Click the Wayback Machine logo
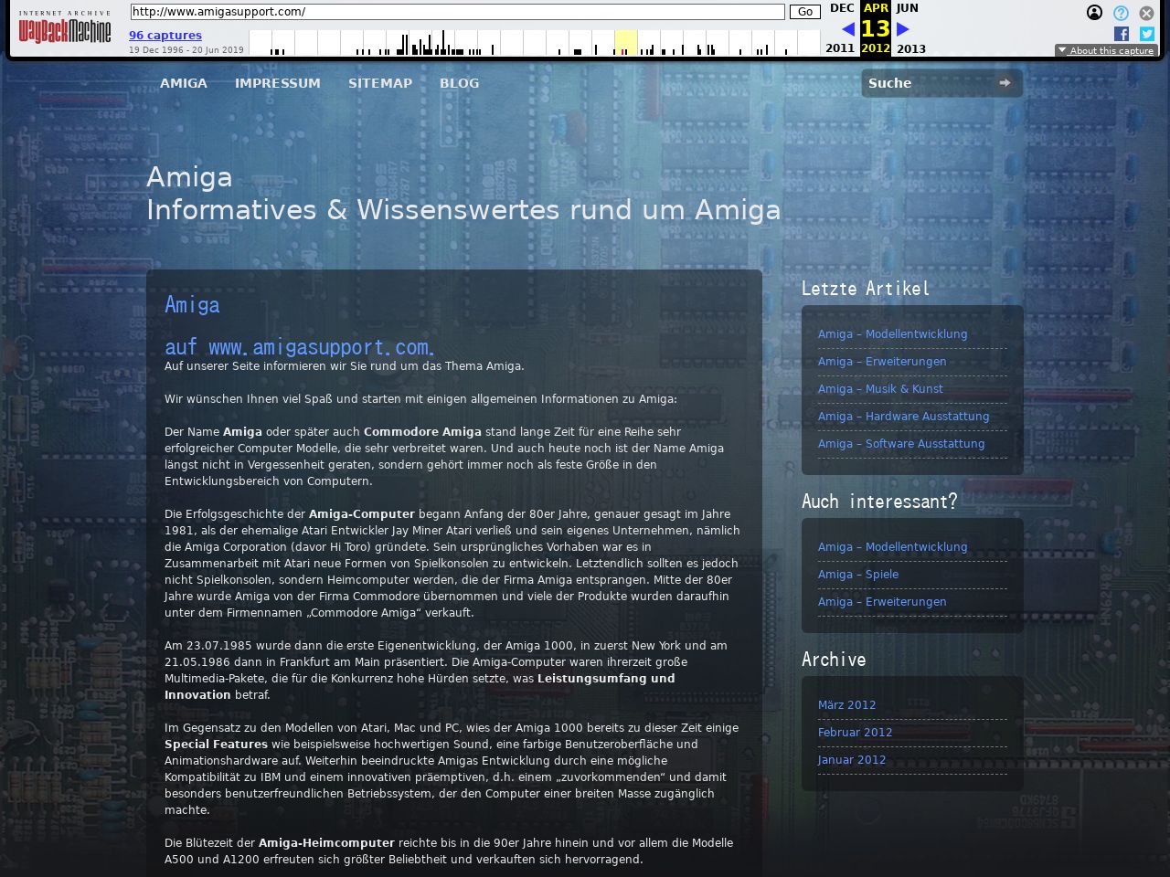Image resolution: width=1170 pixels, height=877 pixels. click(65, 30)
